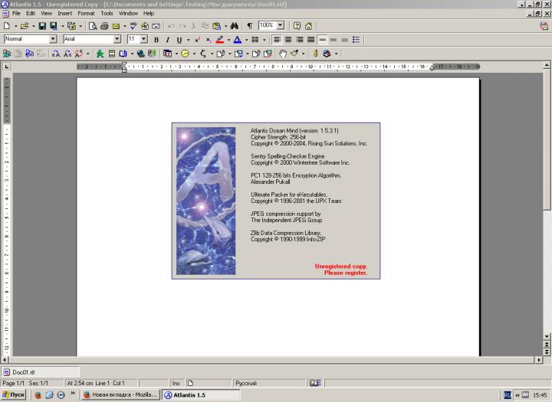The height and width of the screenshot is (402, 552).
Task: Click the globe icon in the third toolbar
Action: [141, 54]
